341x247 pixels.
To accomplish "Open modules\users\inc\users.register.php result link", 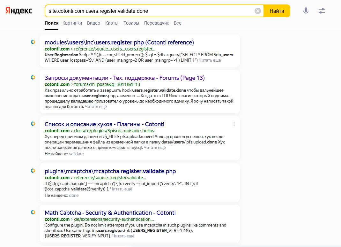I will 119,42.
